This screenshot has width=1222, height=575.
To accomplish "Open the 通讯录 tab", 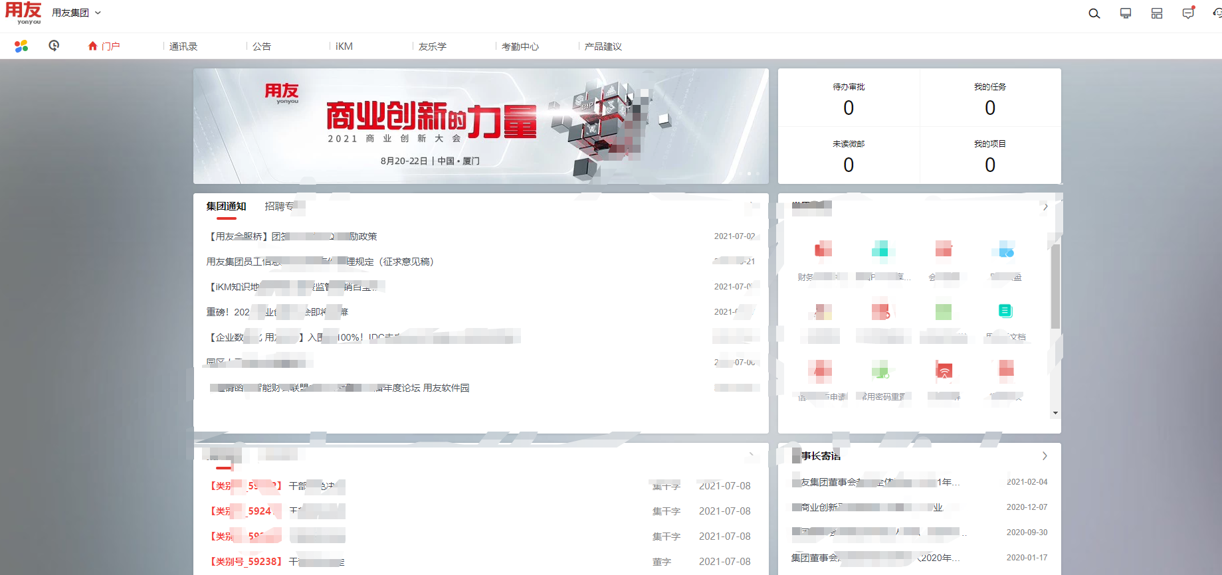I will pos(183,46).
